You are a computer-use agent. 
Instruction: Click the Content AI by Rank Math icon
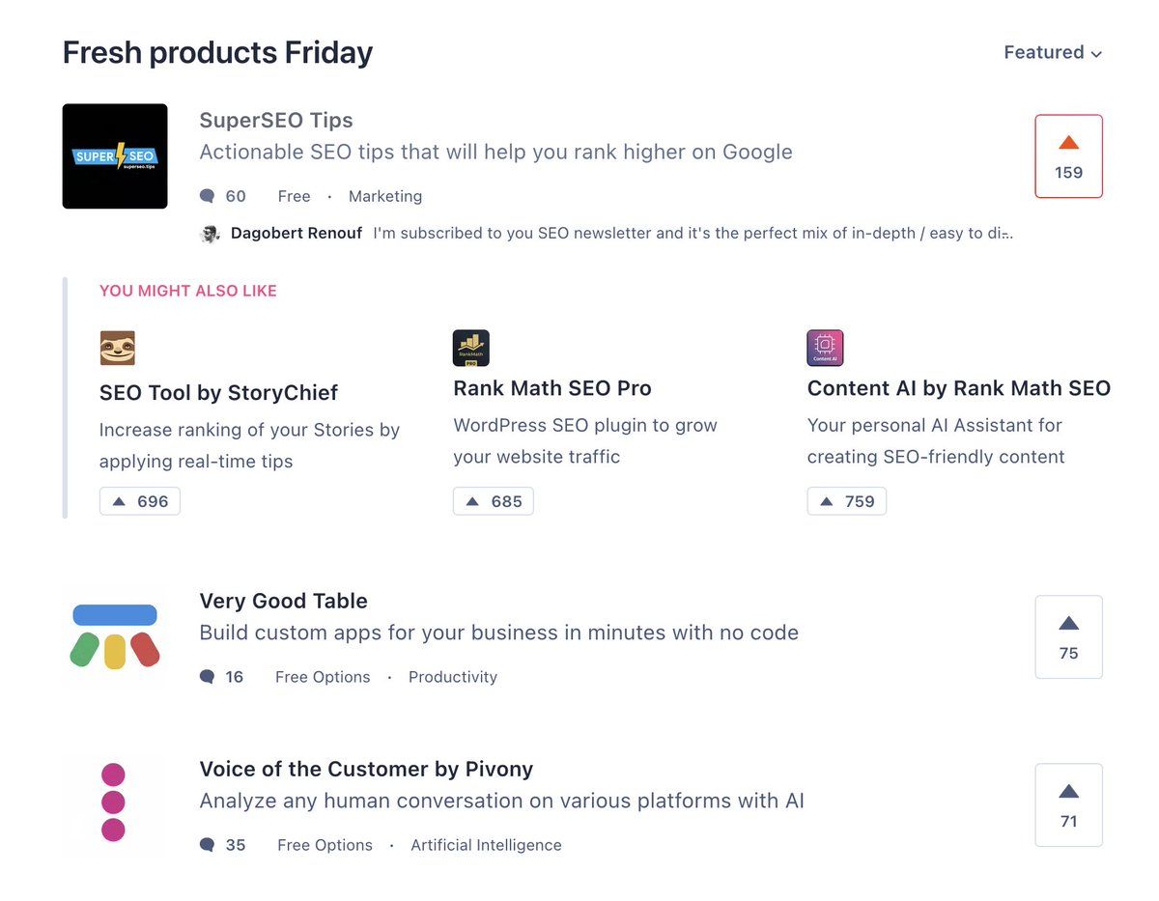point(825,348)
